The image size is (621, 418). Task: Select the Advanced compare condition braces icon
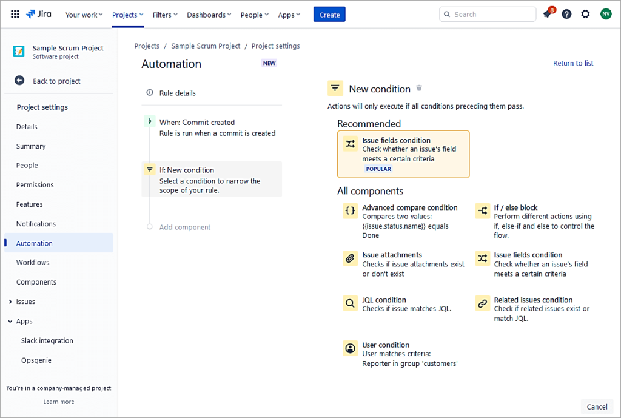click(x=350, y=211)
